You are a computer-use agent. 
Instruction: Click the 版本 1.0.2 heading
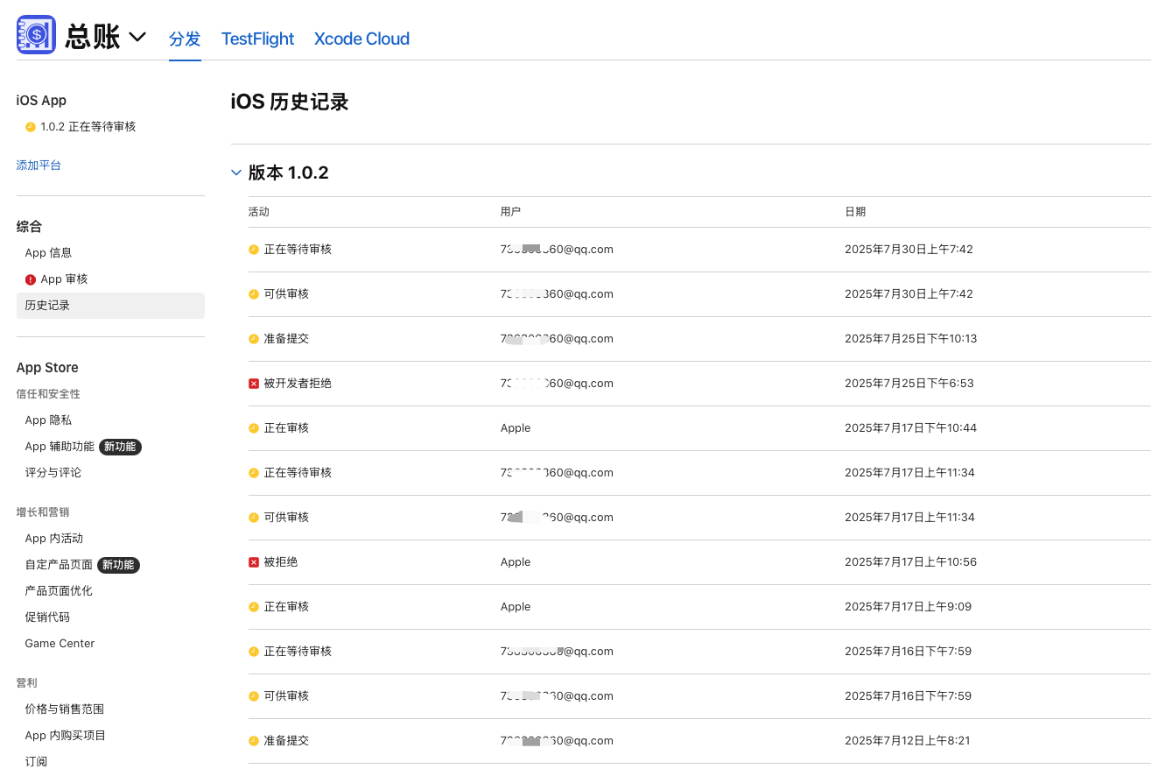(x=288, y=173)
